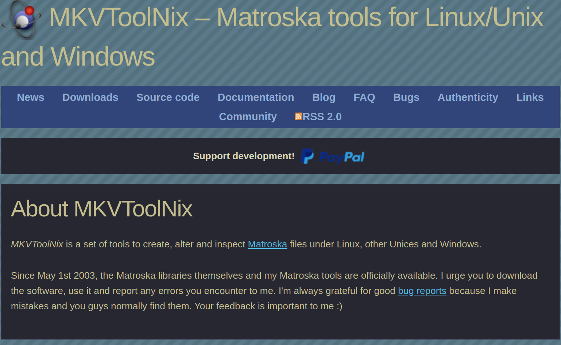
Task: Open the FAQ page
Action: pos(364,97)
